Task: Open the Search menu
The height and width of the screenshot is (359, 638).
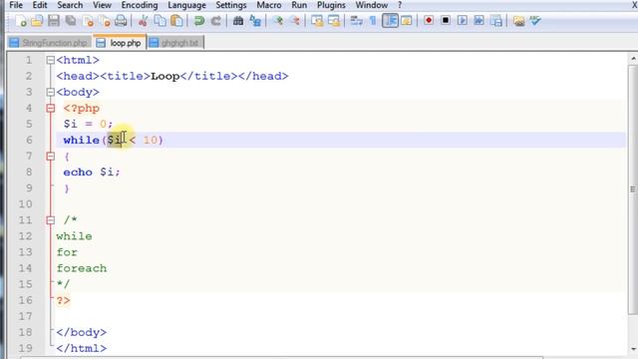Action: [x=70, y=5]
